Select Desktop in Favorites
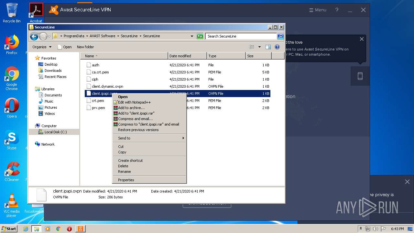Screen dimensions: 414x233 pos(48,64)
